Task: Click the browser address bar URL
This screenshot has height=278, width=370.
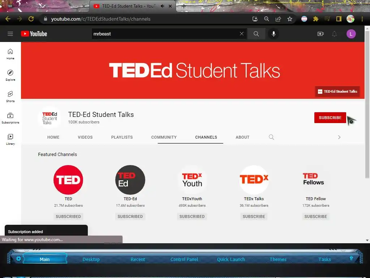Action: coord(101,19)
